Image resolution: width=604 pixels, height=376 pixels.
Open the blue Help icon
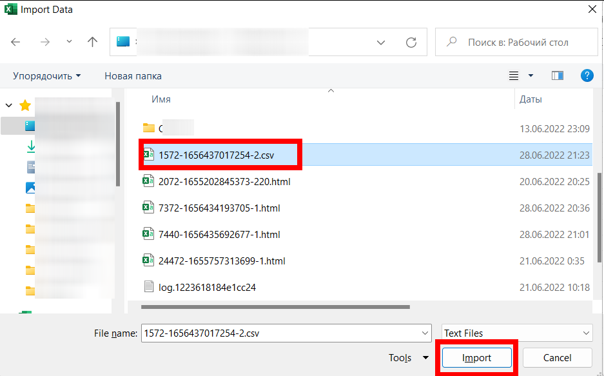pos(587,75)
